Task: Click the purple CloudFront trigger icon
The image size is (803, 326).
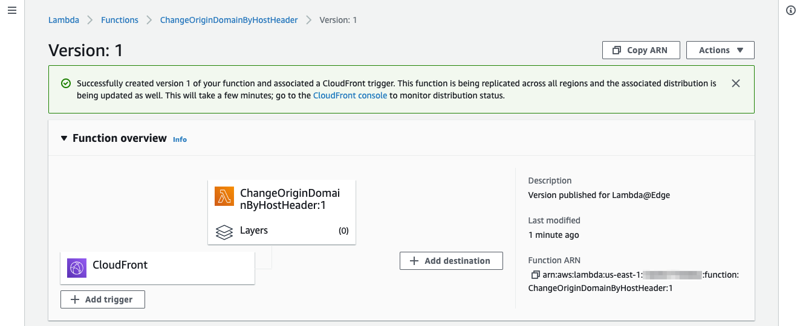Action: pyautogui.click(x=77, y=267)
